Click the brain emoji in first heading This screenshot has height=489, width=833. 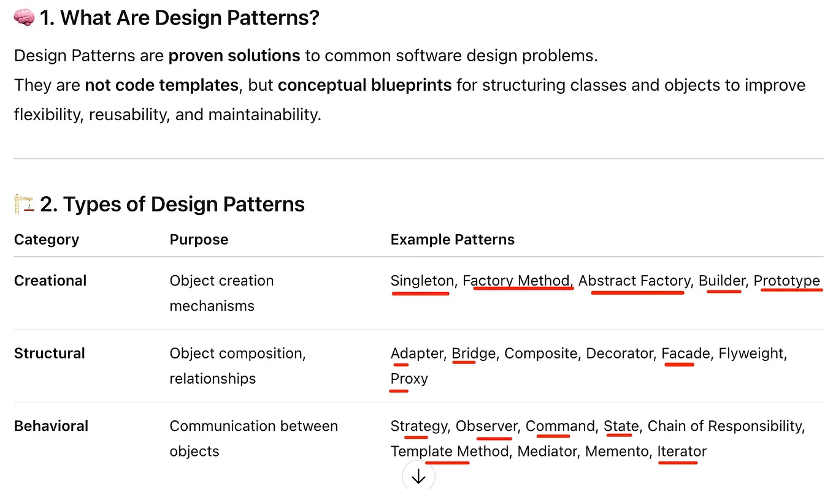click(x=24, y=18)
